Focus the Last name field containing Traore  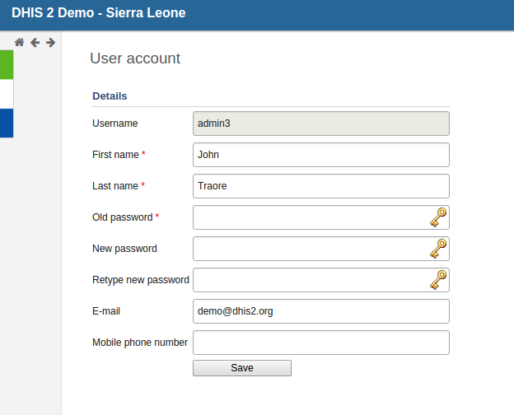pyautogui.click(x=320, y=186)
